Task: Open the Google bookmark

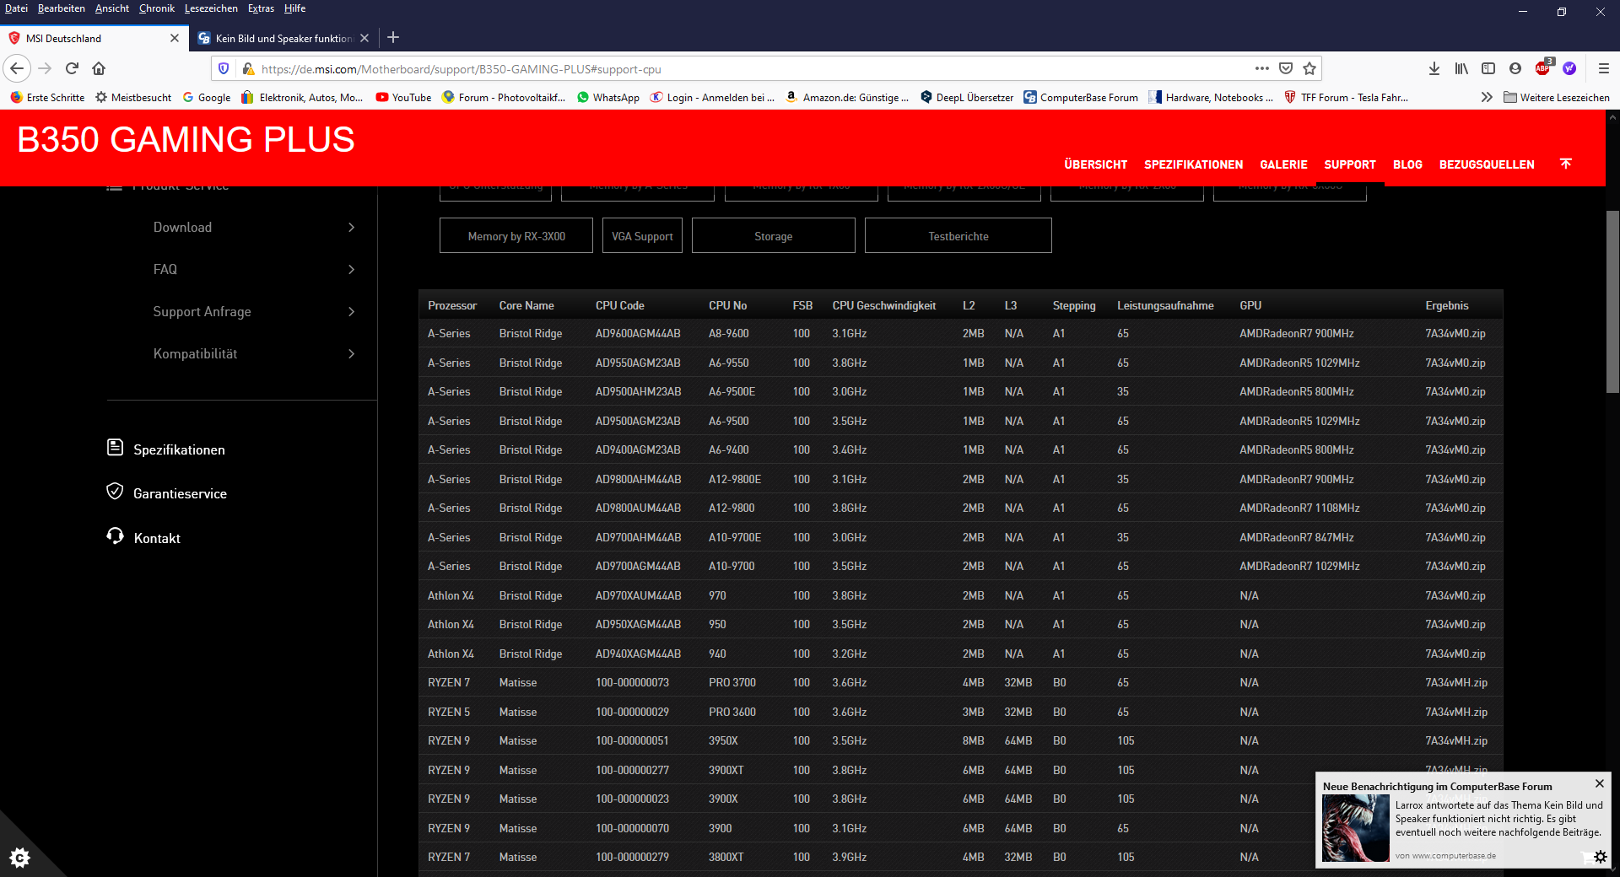Action: pos(207,97)
